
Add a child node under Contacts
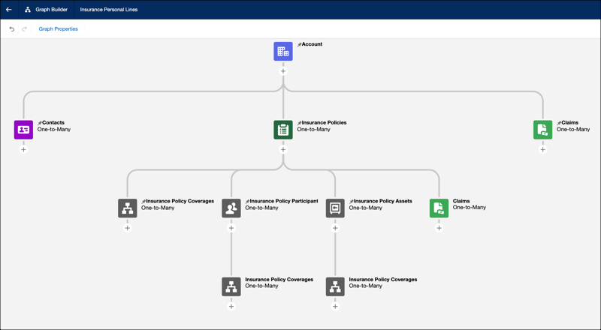(x=23, y=150)
